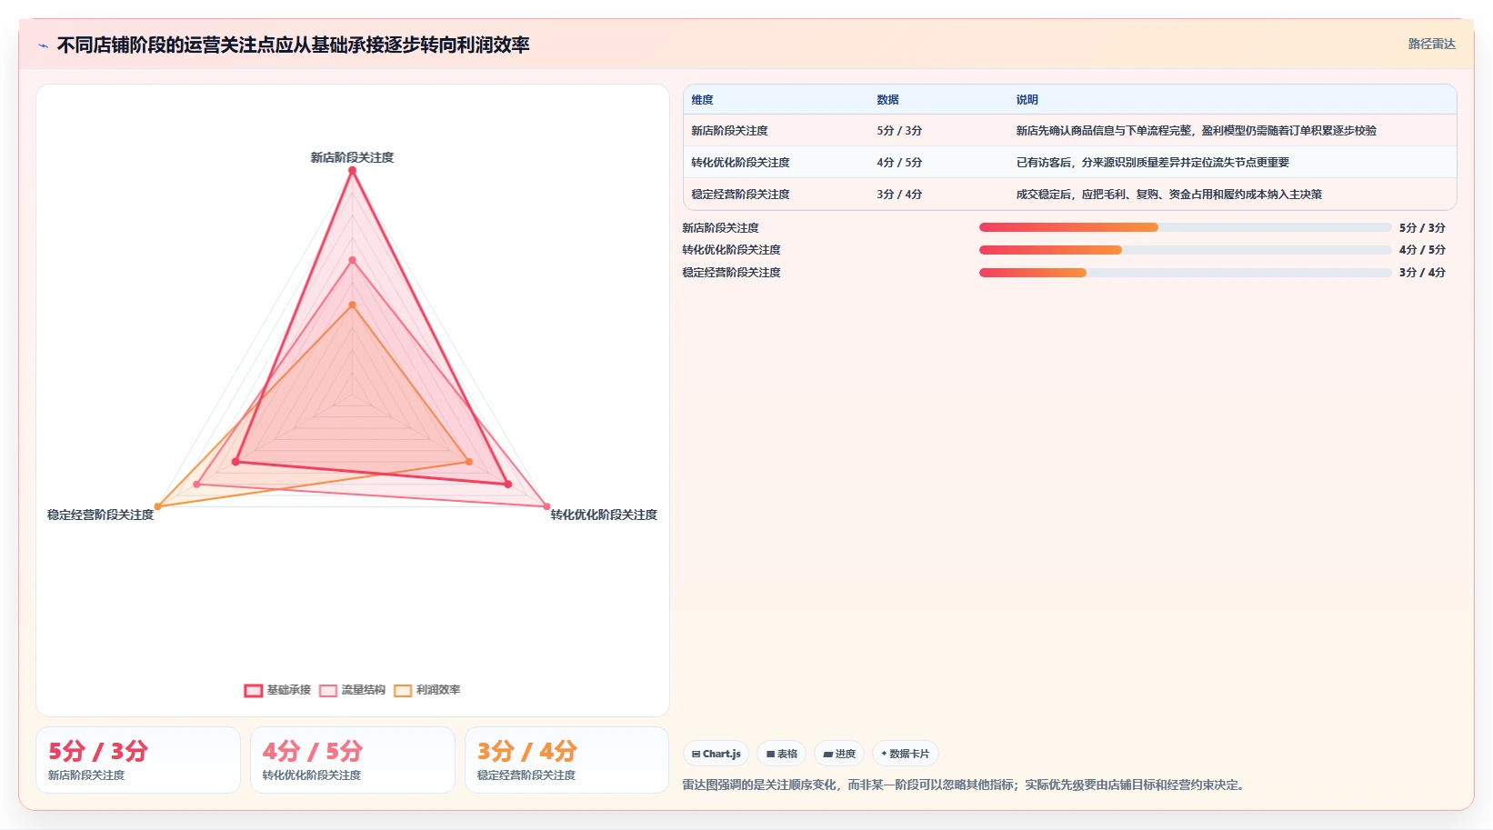The image size is (1493, 830).
Task: Click the 维度 table column header
Action: pos(702,100)
